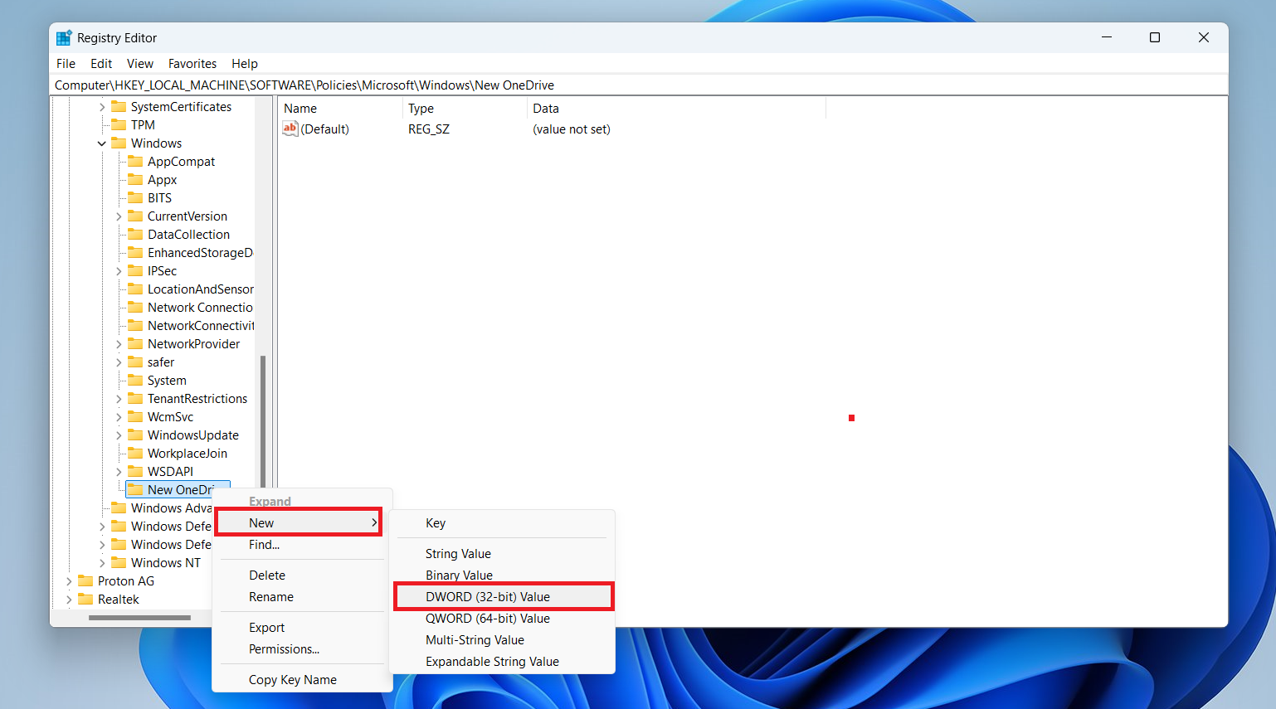Select Permissions... in context menu

[x=302, y=649]
